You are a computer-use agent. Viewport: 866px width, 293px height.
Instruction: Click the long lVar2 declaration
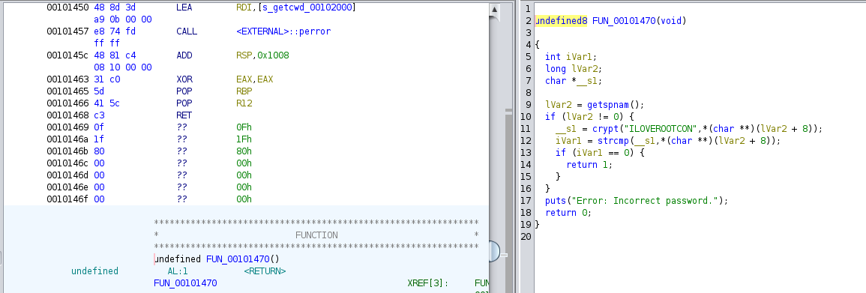[574, 69]
